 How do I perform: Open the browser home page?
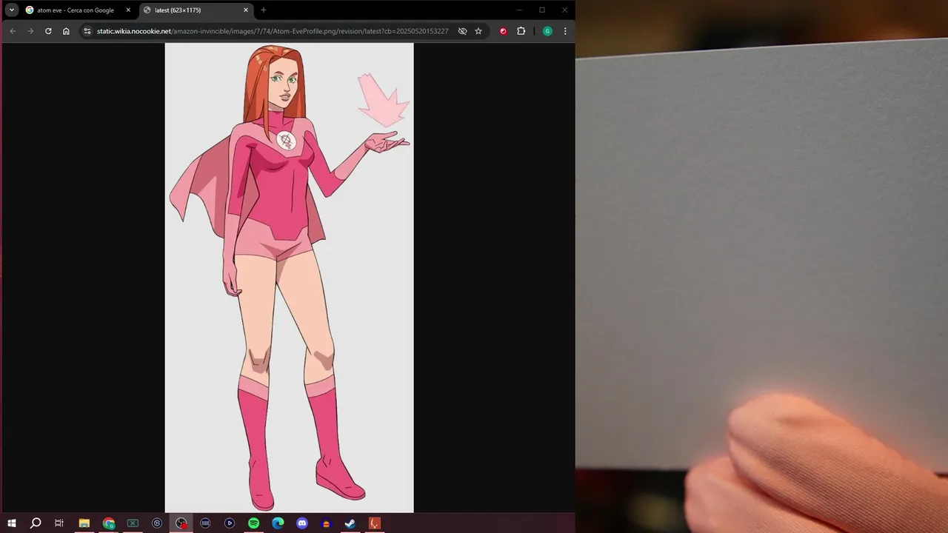tap(66, 31)
